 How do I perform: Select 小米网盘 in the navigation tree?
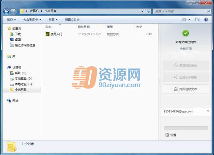(x=21, y=90)
